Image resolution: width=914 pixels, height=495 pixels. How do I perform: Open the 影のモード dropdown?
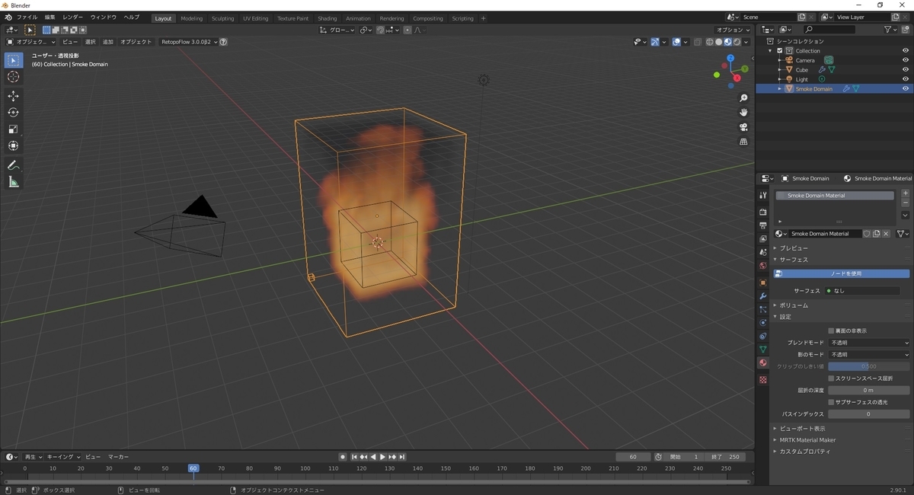coord(869,355)
